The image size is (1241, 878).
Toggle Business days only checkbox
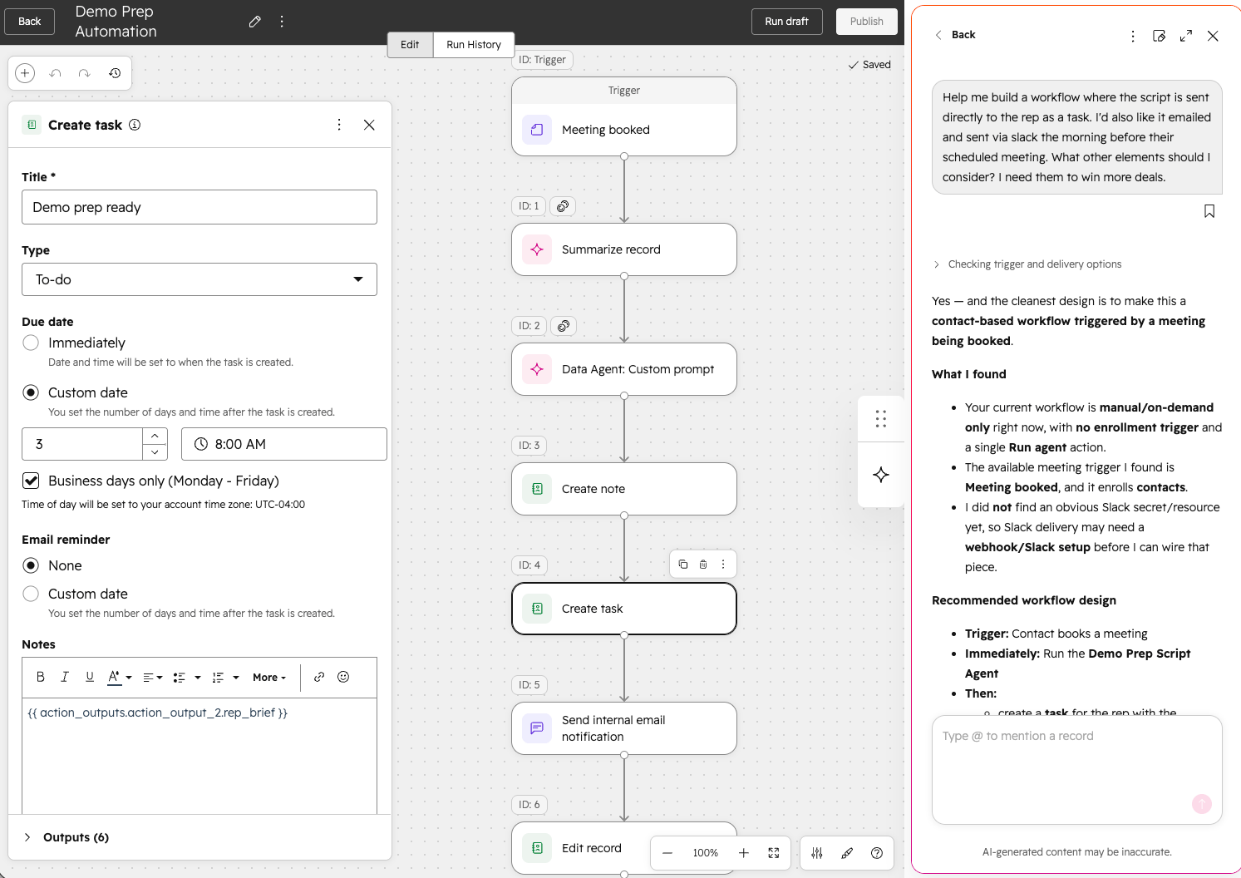31,481
